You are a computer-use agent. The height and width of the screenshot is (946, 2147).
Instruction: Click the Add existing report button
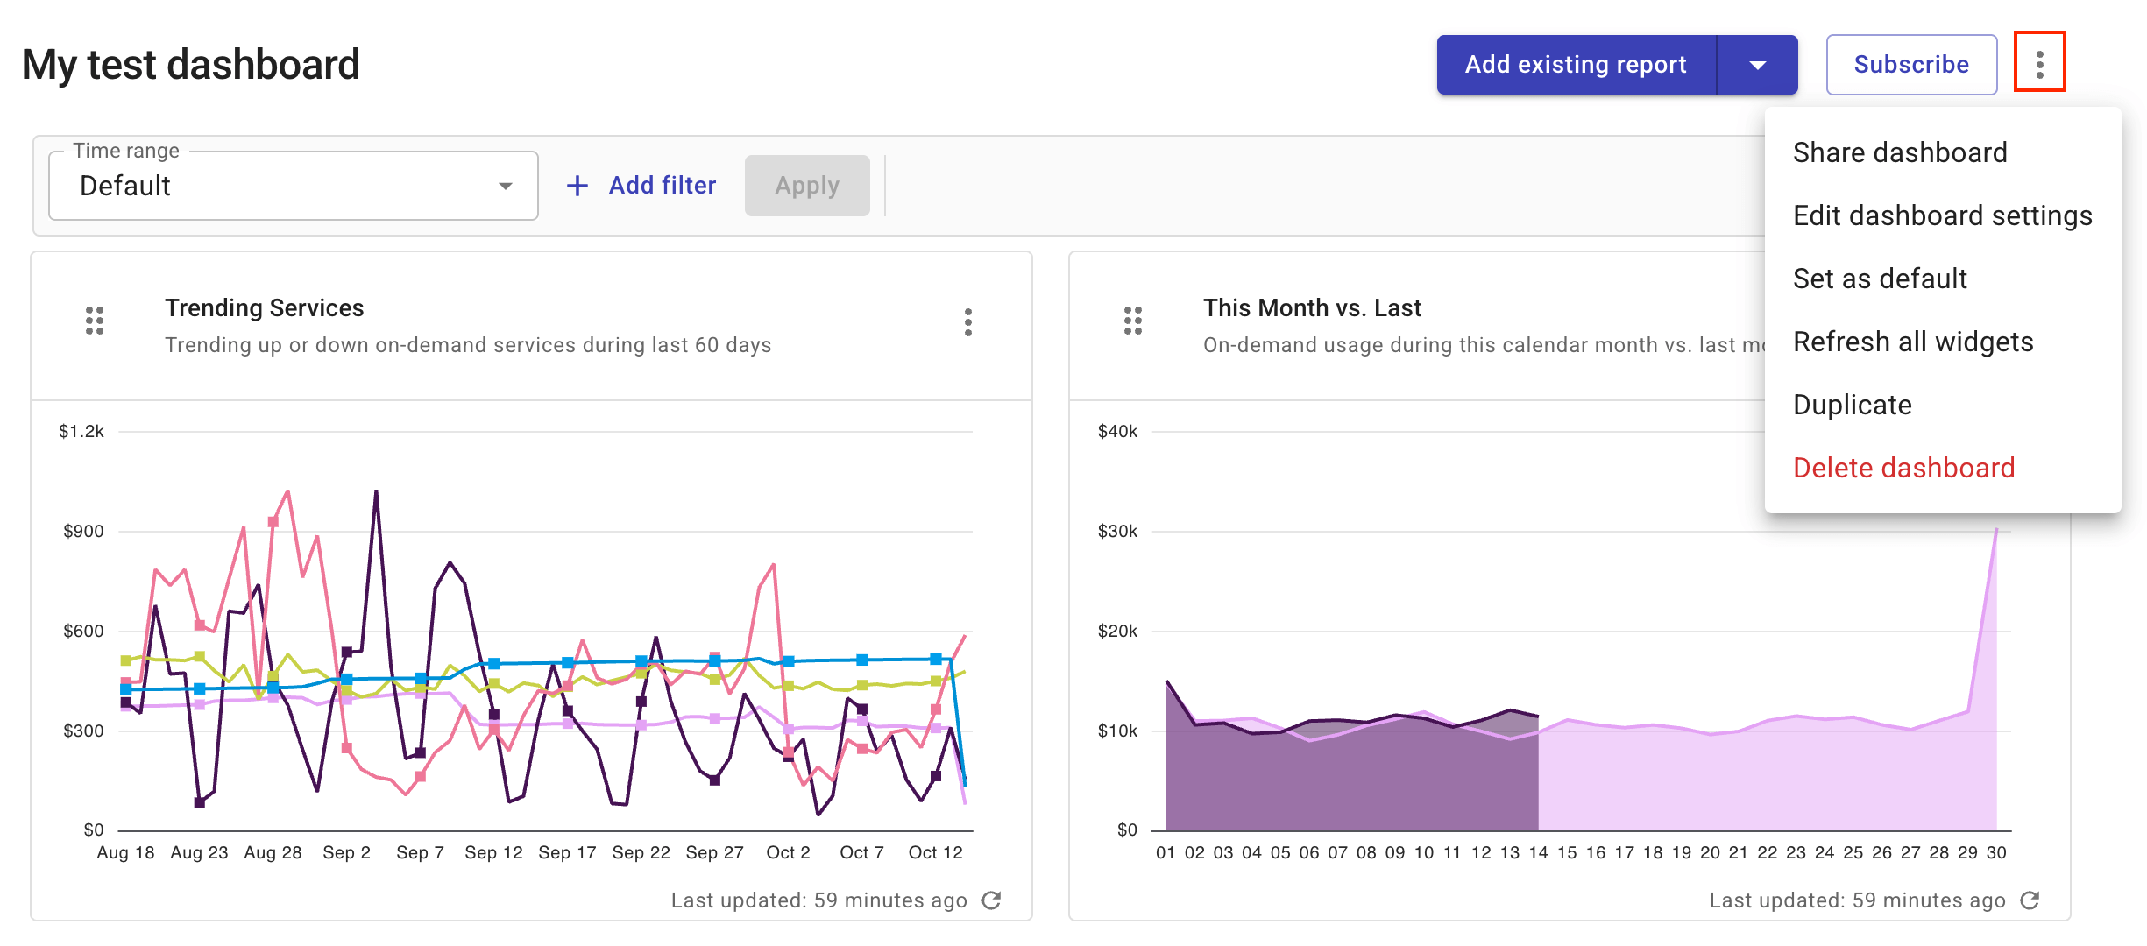1576,64
